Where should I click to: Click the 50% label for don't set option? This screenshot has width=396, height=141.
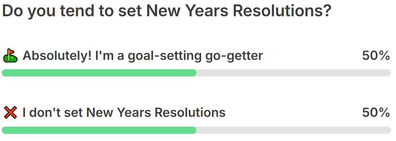(376, 113)
